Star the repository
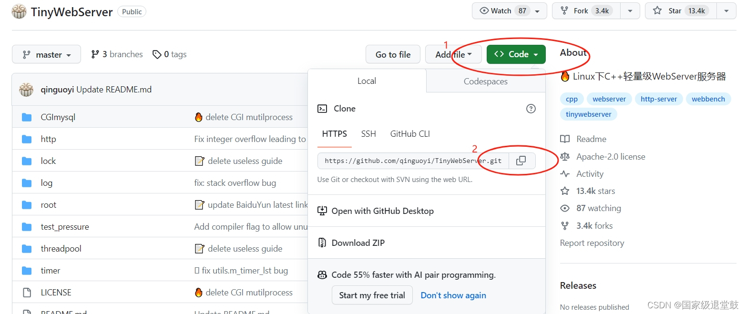The image size is (746, 314). click(681, 11)
